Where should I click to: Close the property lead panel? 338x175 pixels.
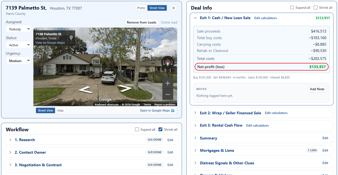point(174,8)
